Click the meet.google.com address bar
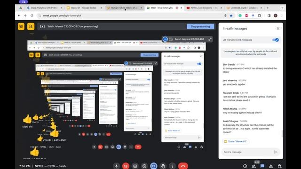Image resolution: width=301 pixels, height=169 pixels. pos(133,15)
